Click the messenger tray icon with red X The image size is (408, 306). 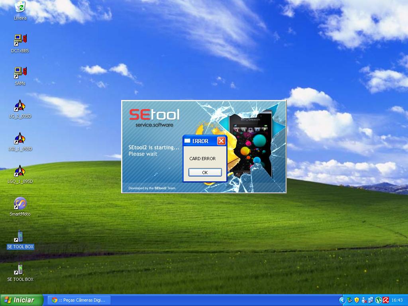click(x=364, y=300)
